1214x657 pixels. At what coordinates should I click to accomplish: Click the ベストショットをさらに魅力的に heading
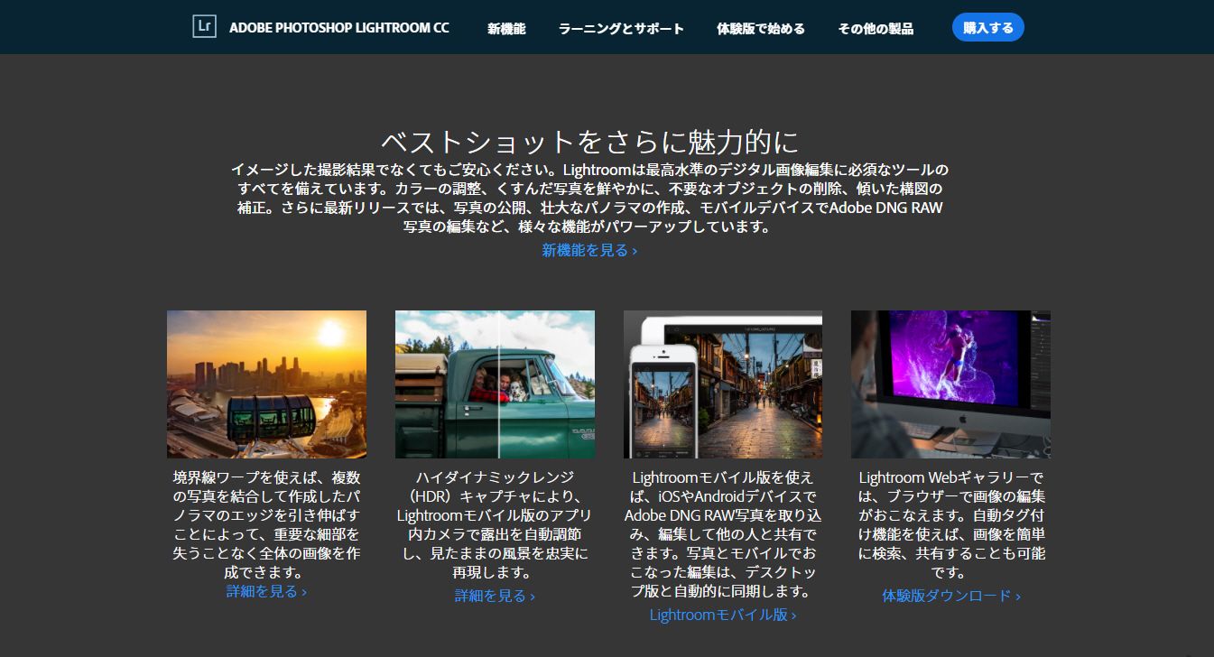coord(589,142)
